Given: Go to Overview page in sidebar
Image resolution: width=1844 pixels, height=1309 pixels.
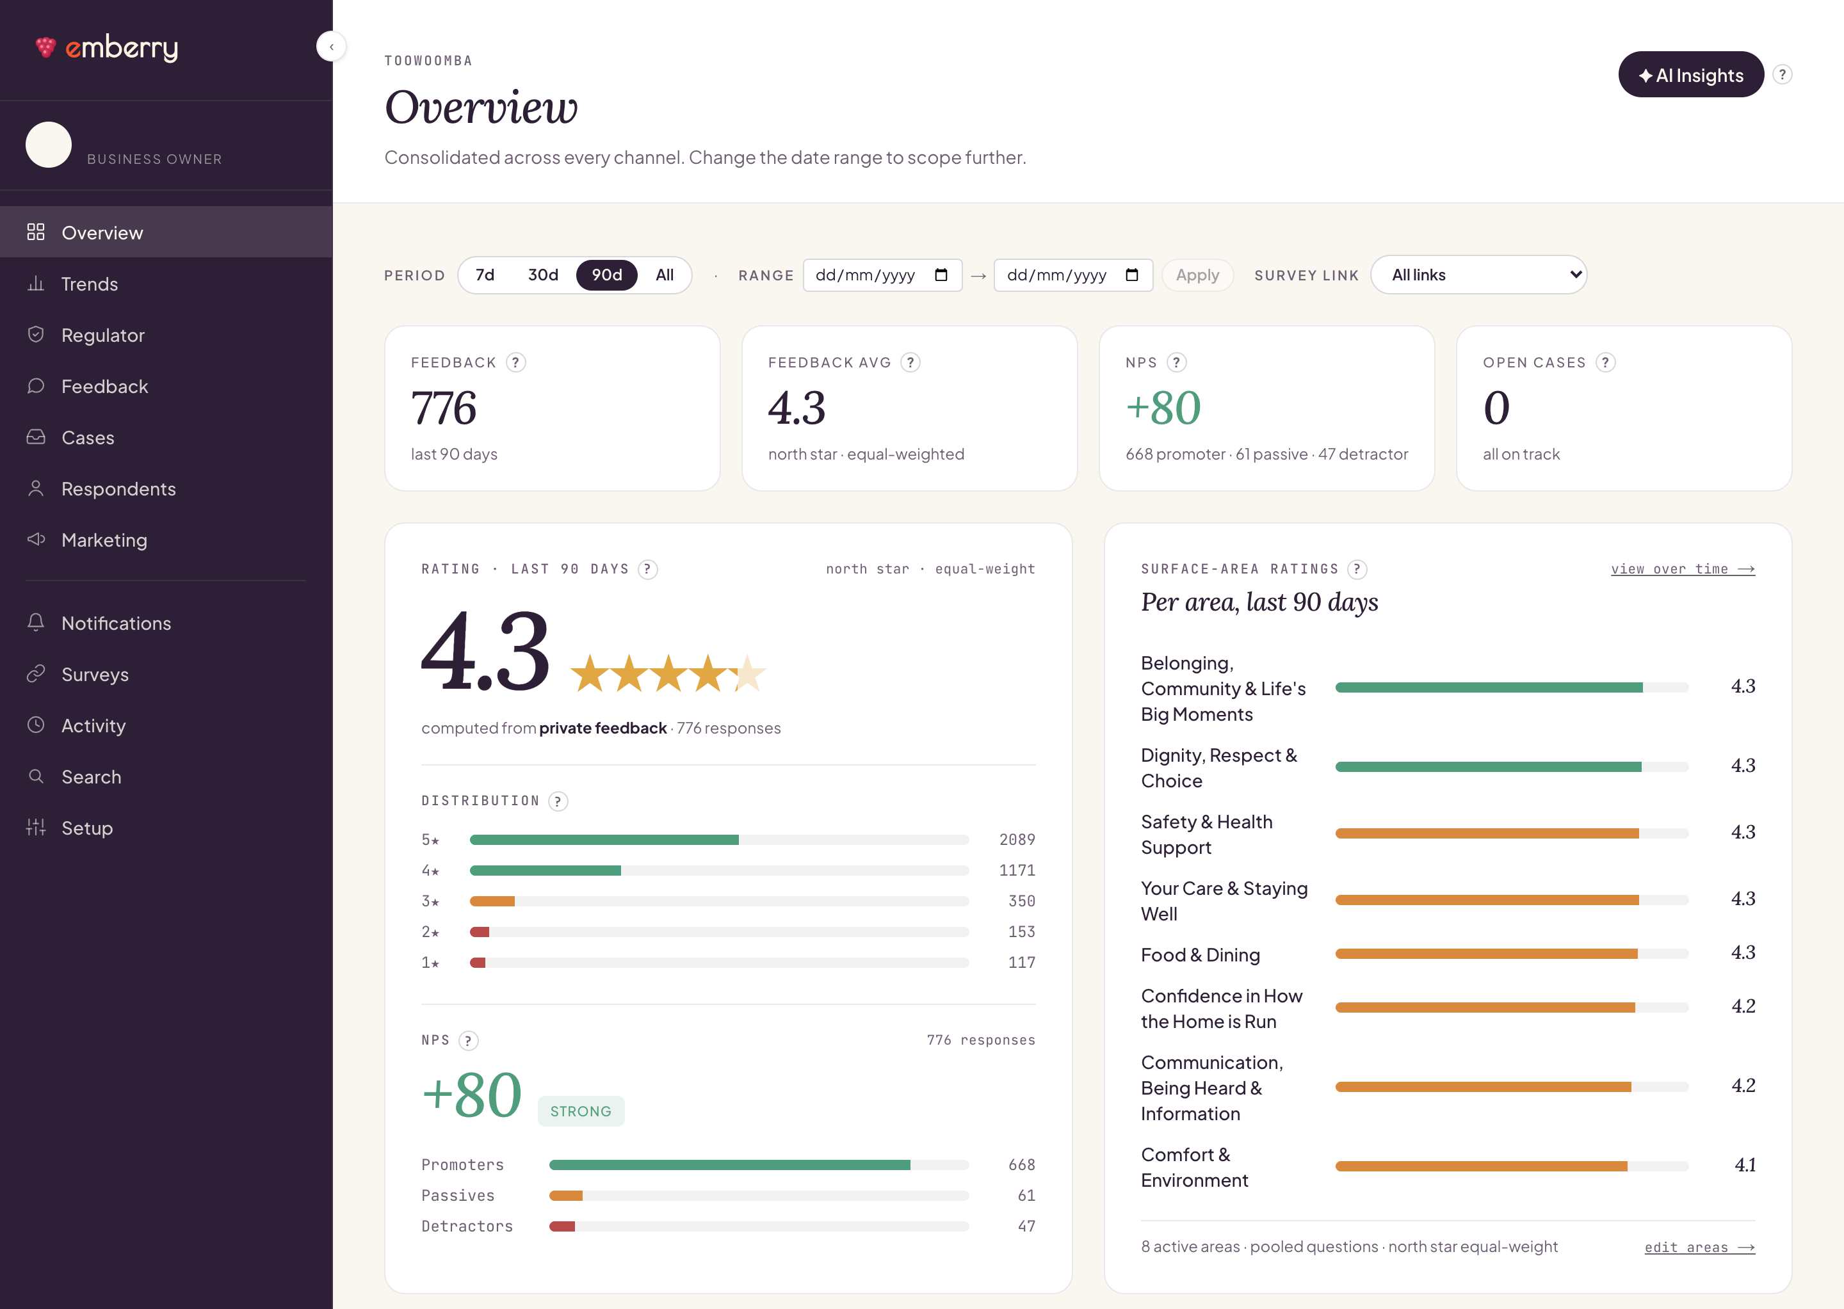Looking at the screenshot, I should (x=166, y=232).
